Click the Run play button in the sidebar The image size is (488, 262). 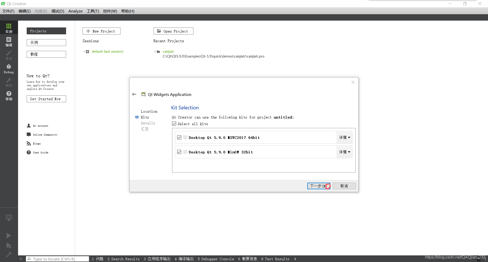[9, 236]
